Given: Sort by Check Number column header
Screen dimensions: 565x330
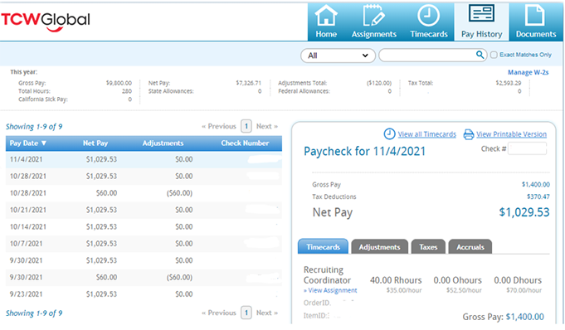Looking at the screenshot, I should click(245, 143).
